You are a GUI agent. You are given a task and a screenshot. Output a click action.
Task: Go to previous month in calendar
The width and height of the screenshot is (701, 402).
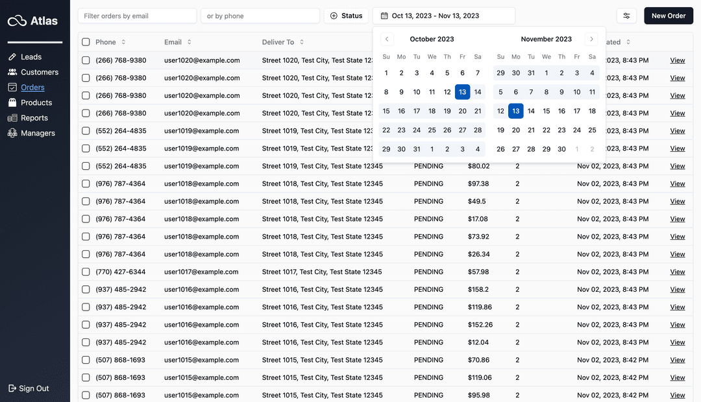pos(387,39)
